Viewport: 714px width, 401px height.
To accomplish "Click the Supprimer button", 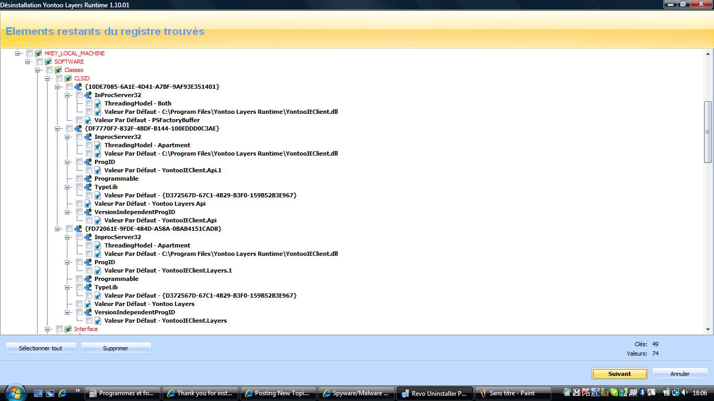I will click(x=116, y=348).
